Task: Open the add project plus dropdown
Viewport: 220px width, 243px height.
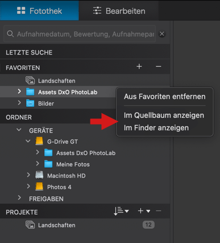Action: [x=144, y=211]
